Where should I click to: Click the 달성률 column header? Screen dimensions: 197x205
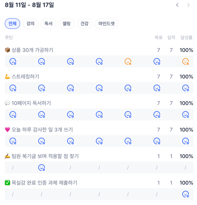pyautogui.click(x=187, y=37)
